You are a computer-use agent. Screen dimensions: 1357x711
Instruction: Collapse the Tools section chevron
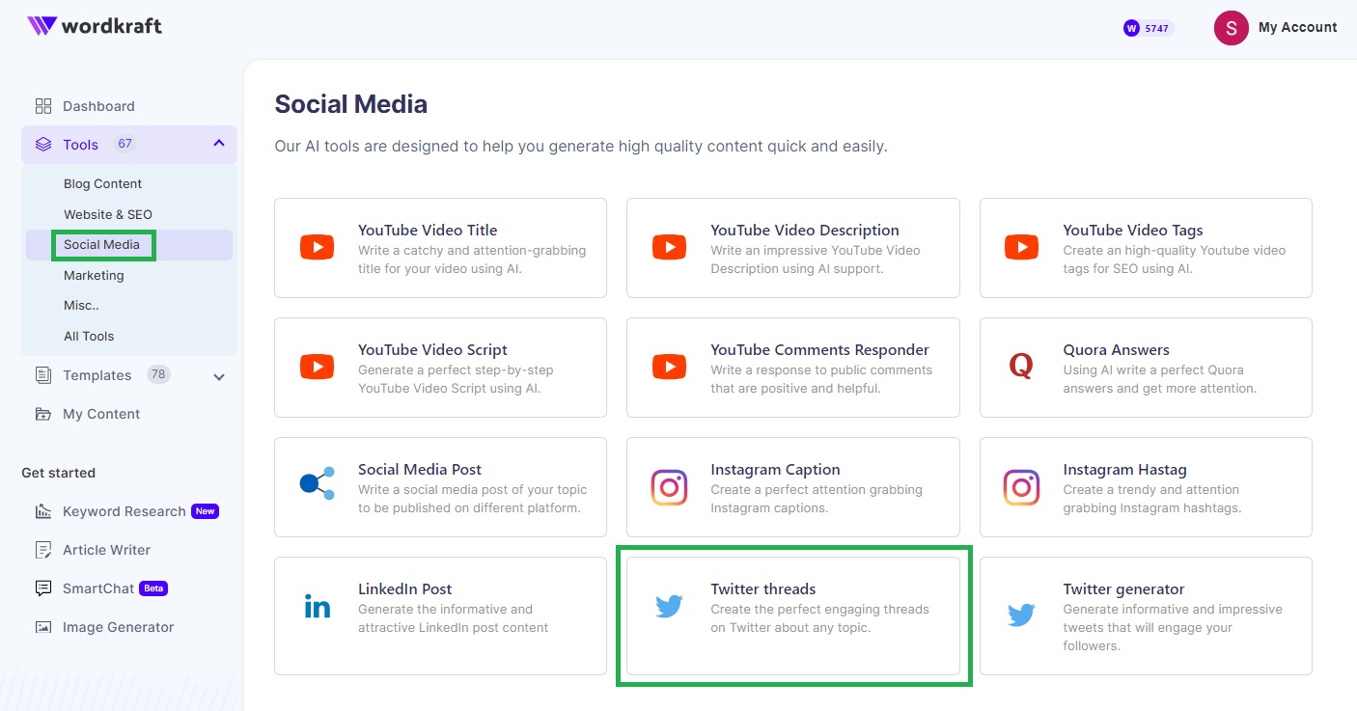(x=218, y=143)
